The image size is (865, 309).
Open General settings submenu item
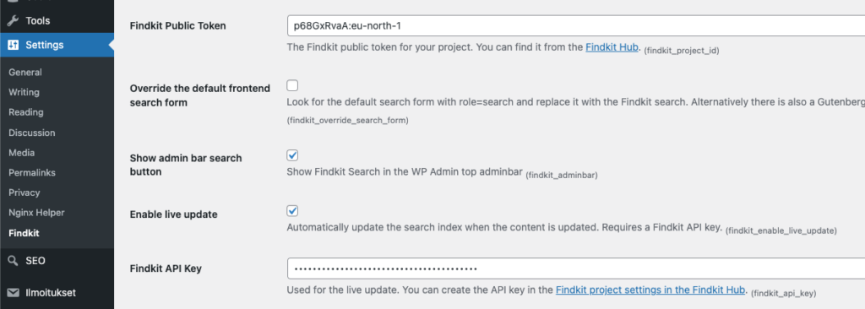coord(25,73)
